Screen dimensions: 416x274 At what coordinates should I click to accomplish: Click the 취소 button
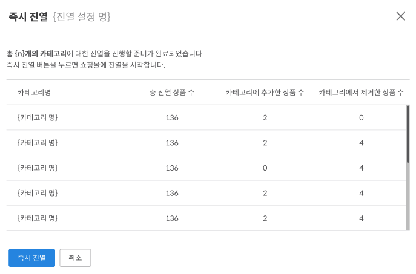click(75, 258)
